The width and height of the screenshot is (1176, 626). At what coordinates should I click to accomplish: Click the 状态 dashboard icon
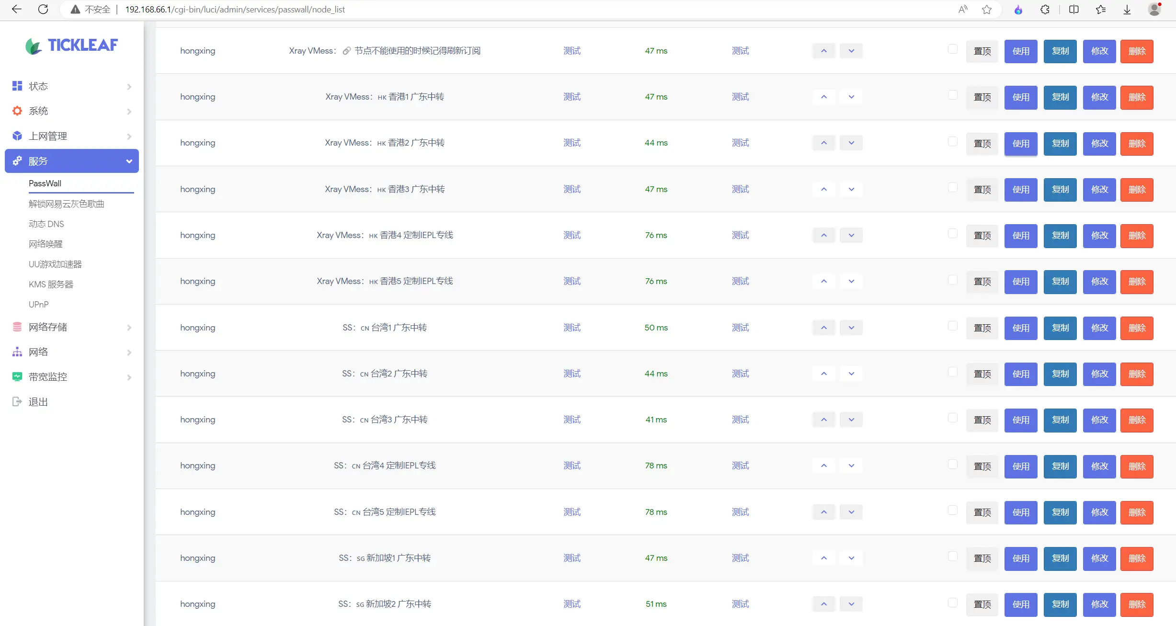click(17, 86)
